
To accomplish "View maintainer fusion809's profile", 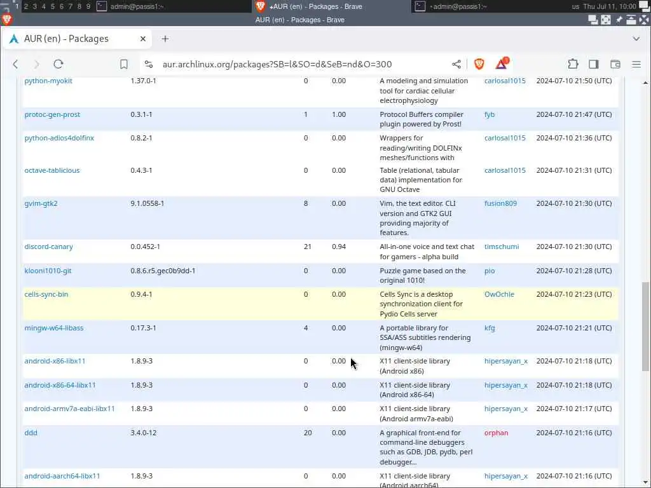I will pyautogui.click(x=500, y=204).
